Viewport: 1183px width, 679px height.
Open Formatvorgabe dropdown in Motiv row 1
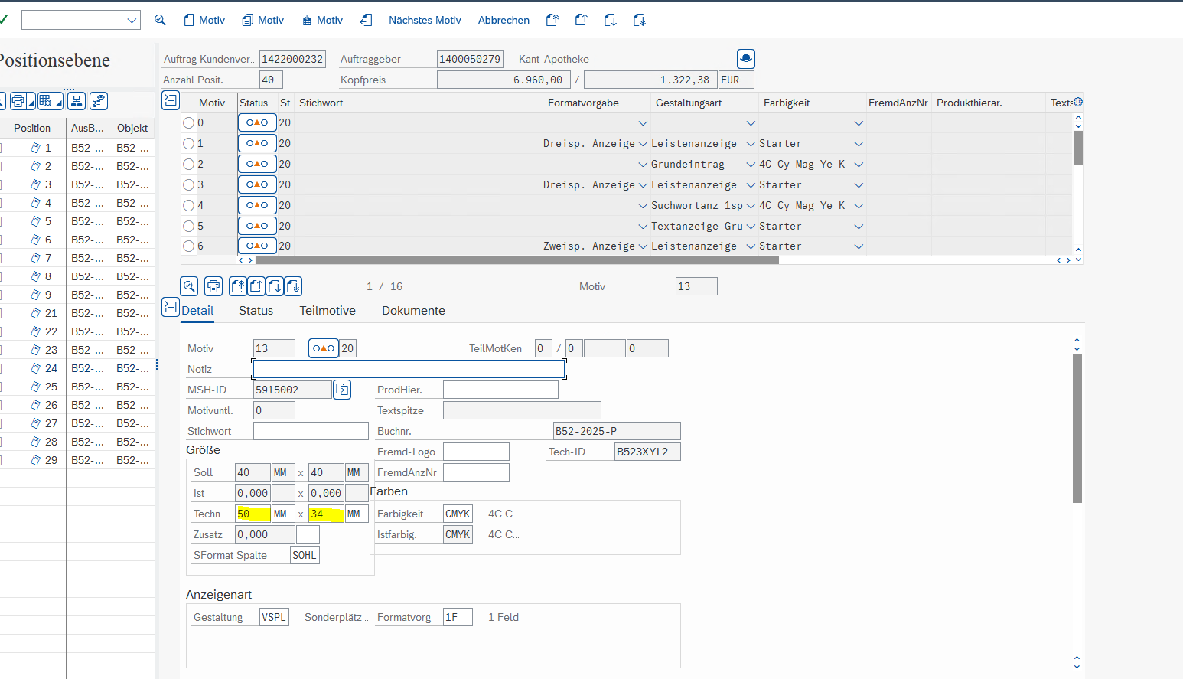(x=643, y=144)
